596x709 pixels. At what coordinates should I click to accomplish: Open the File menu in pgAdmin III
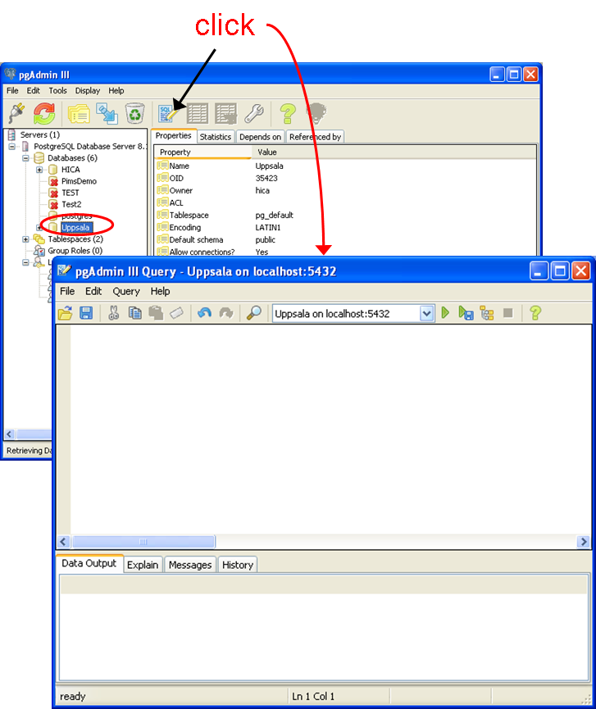(12, 91)
